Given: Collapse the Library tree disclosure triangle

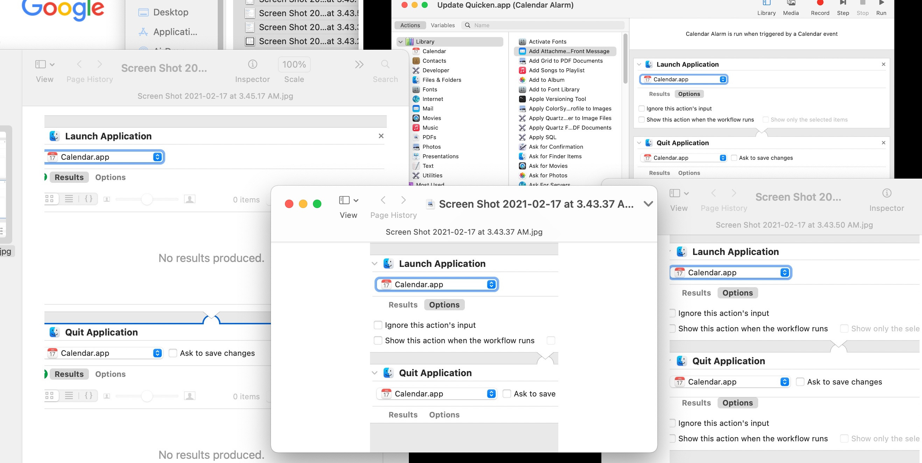Looking at the screenshot, I should [400, 42].
